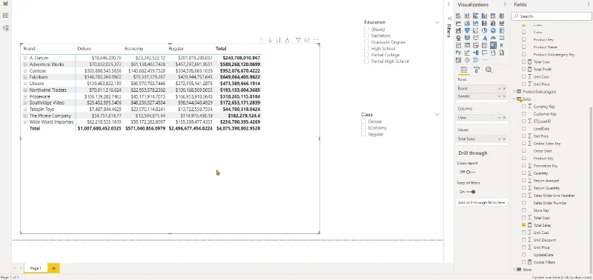Open Gender field dropdown in Rows
The width and height of the screenshot is (593, 280).
click(x=499, y=96)
